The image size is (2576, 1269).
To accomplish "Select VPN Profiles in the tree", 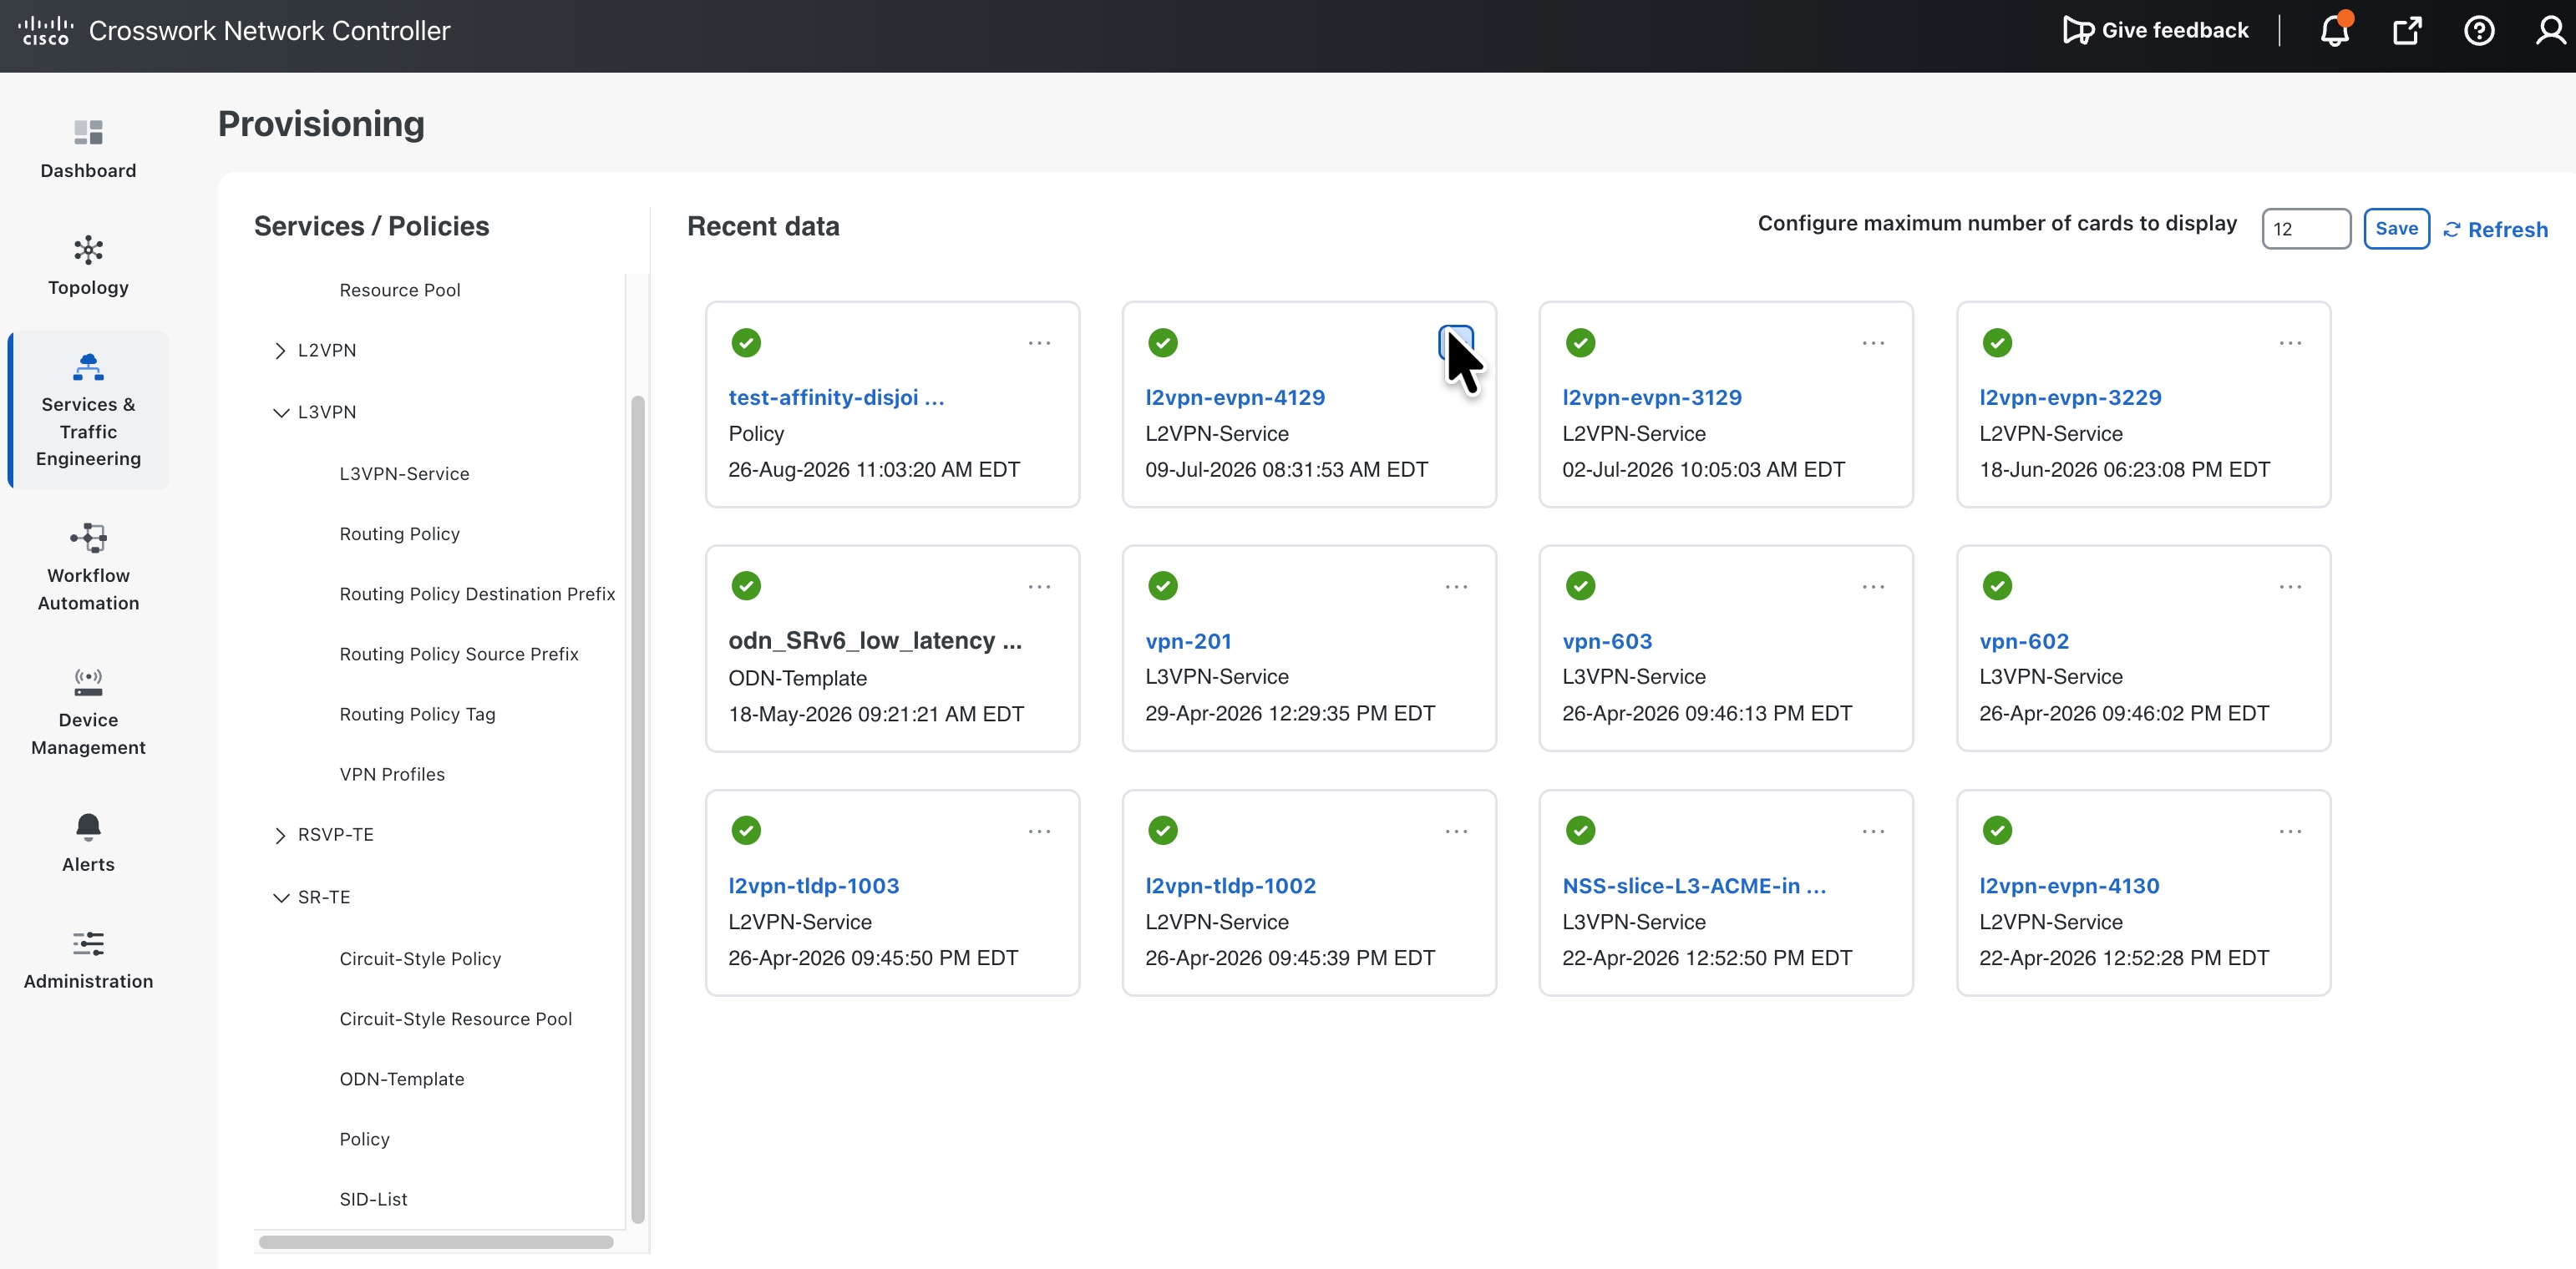I will pos(392,775).
